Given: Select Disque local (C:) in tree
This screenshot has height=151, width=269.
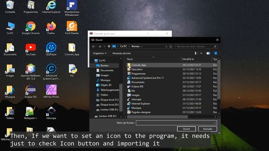Looking at the screenshot, I should (x=109, y=100).
